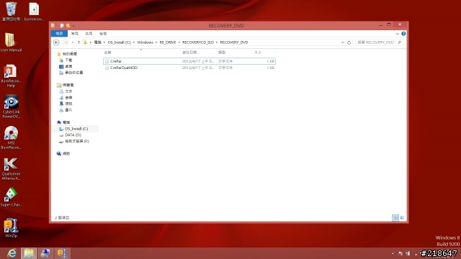Click RECOVERYCD_ISO in address breadcrumb

click(198, 42)
